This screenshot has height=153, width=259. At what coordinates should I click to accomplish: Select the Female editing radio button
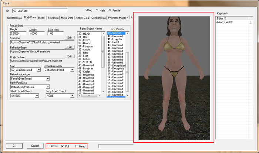click(x=110, y=10)
